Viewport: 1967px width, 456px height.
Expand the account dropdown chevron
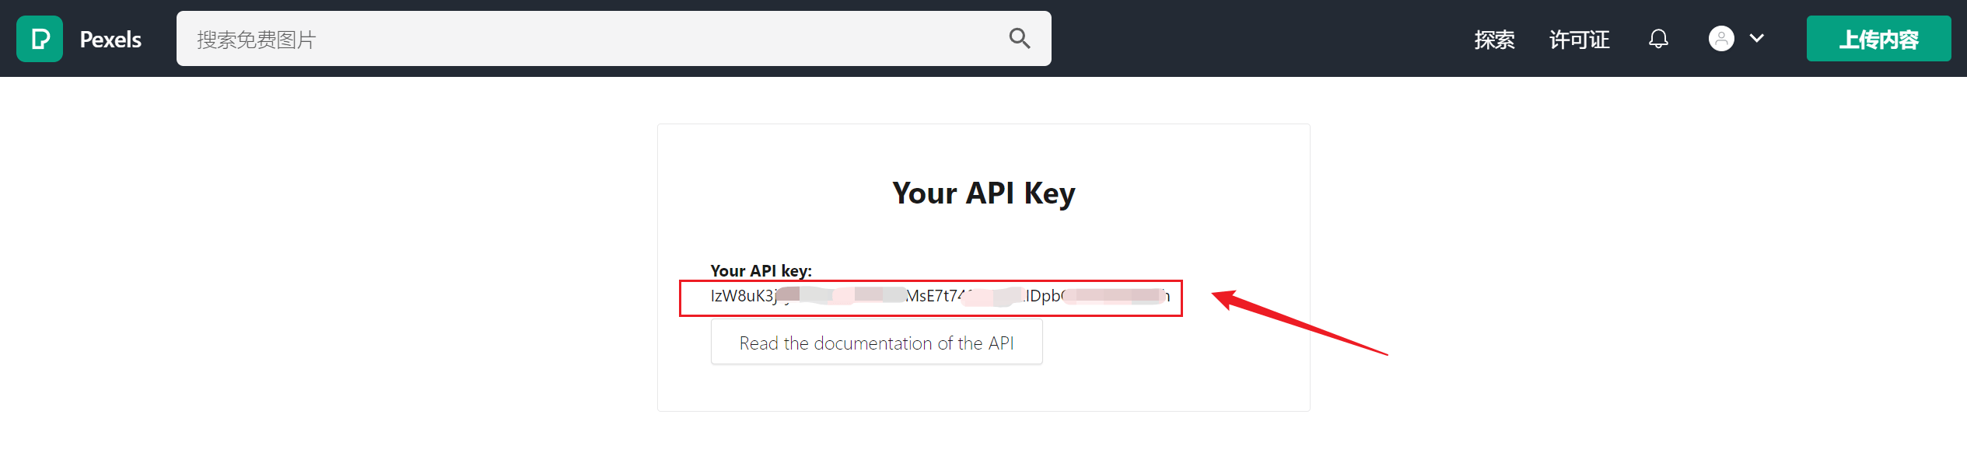[x=1756, y=38]
